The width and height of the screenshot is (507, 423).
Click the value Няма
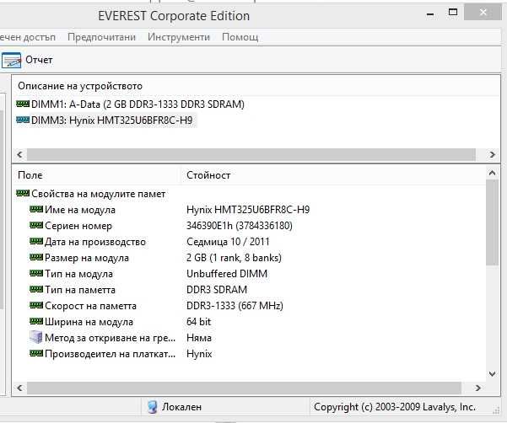pos(199,338)
